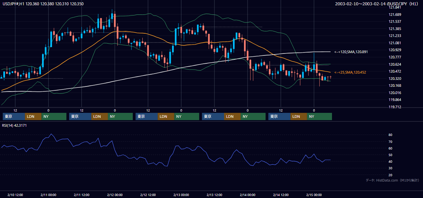Viewport: 423px width, 198px height.
Task: Click the RSI(14) 42.3171 indicator label
Action: click(x=14, y=125)
